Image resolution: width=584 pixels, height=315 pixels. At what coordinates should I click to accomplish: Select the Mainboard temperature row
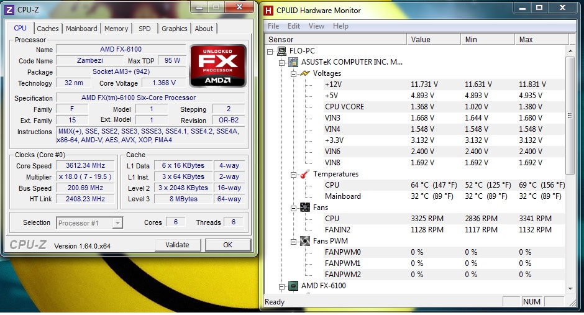click(x=444, y=196)
